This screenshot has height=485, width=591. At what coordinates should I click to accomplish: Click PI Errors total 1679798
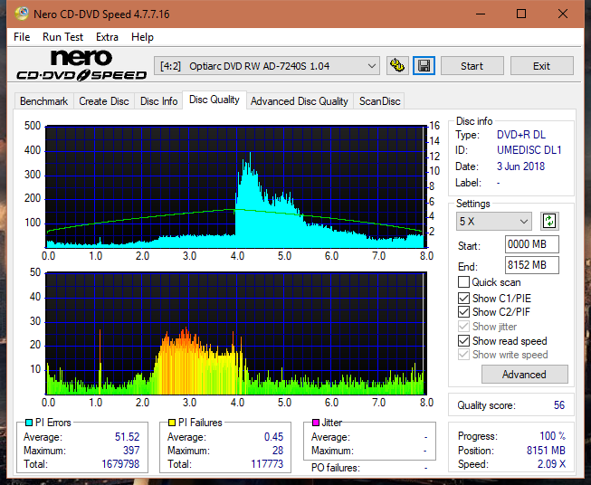click(x=120, y=464)
